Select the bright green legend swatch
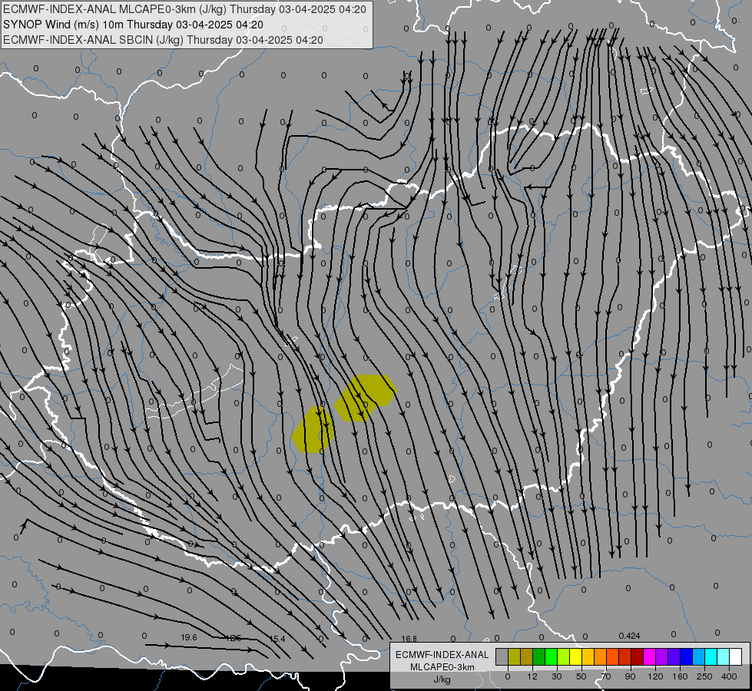 (x=551, y=656)
